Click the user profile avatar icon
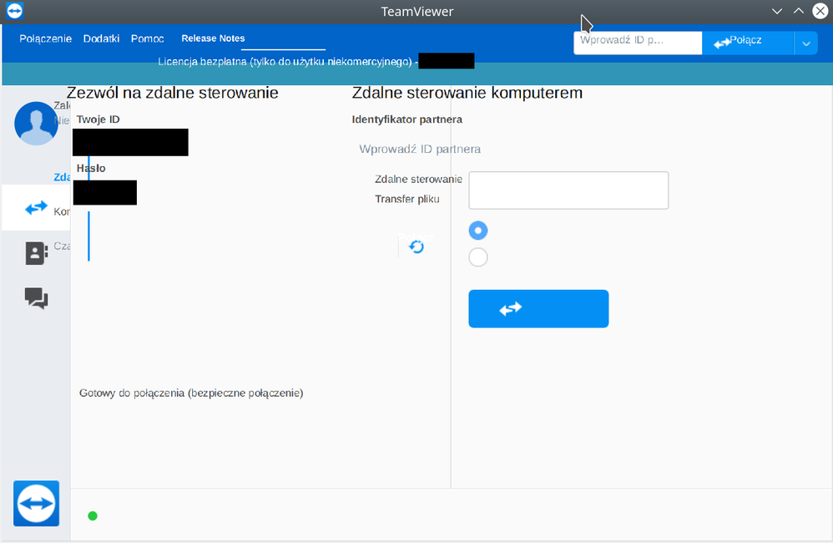Viewport: 833px width, 543px height. coord(36,124)
